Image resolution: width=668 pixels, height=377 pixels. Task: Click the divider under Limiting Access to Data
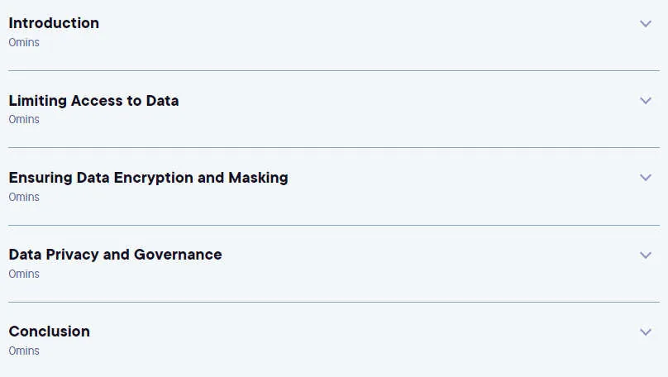[x=334, y=148]
